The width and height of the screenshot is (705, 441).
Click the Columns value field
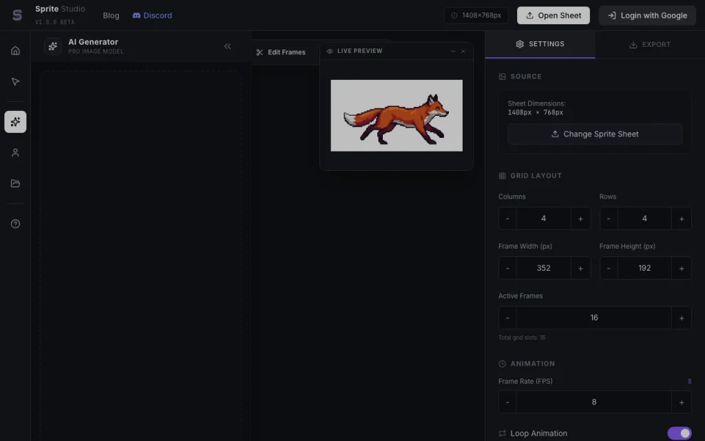[544, 218]
